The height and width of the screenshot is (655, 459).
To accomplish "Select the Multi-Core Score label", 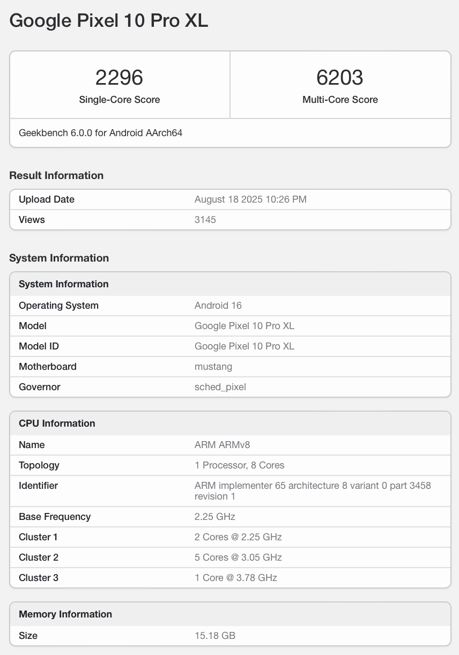I will (x=340, y=100).
